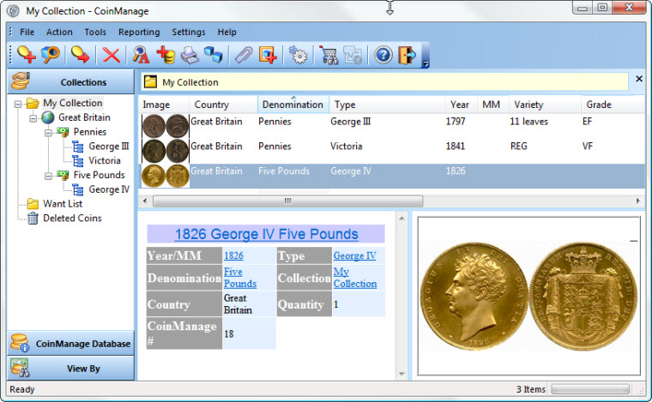Click the MM column header
652x402 pixels.
point(492,105)
